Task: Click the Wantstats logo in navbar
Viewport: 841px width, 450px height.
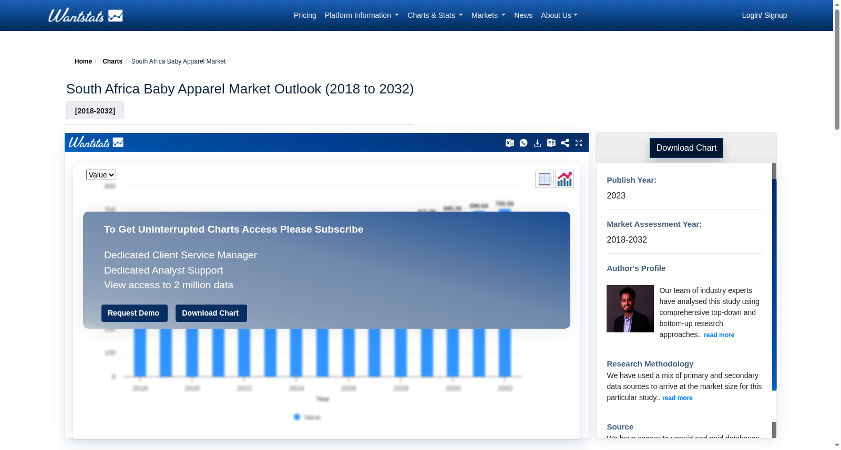Action: 86,15
